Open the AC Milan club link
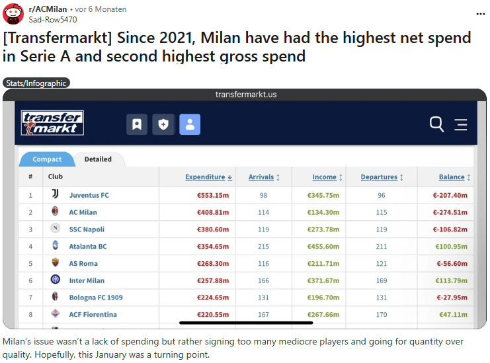The height and width of the screenshot is (363, 490). (x=83, y=212)
